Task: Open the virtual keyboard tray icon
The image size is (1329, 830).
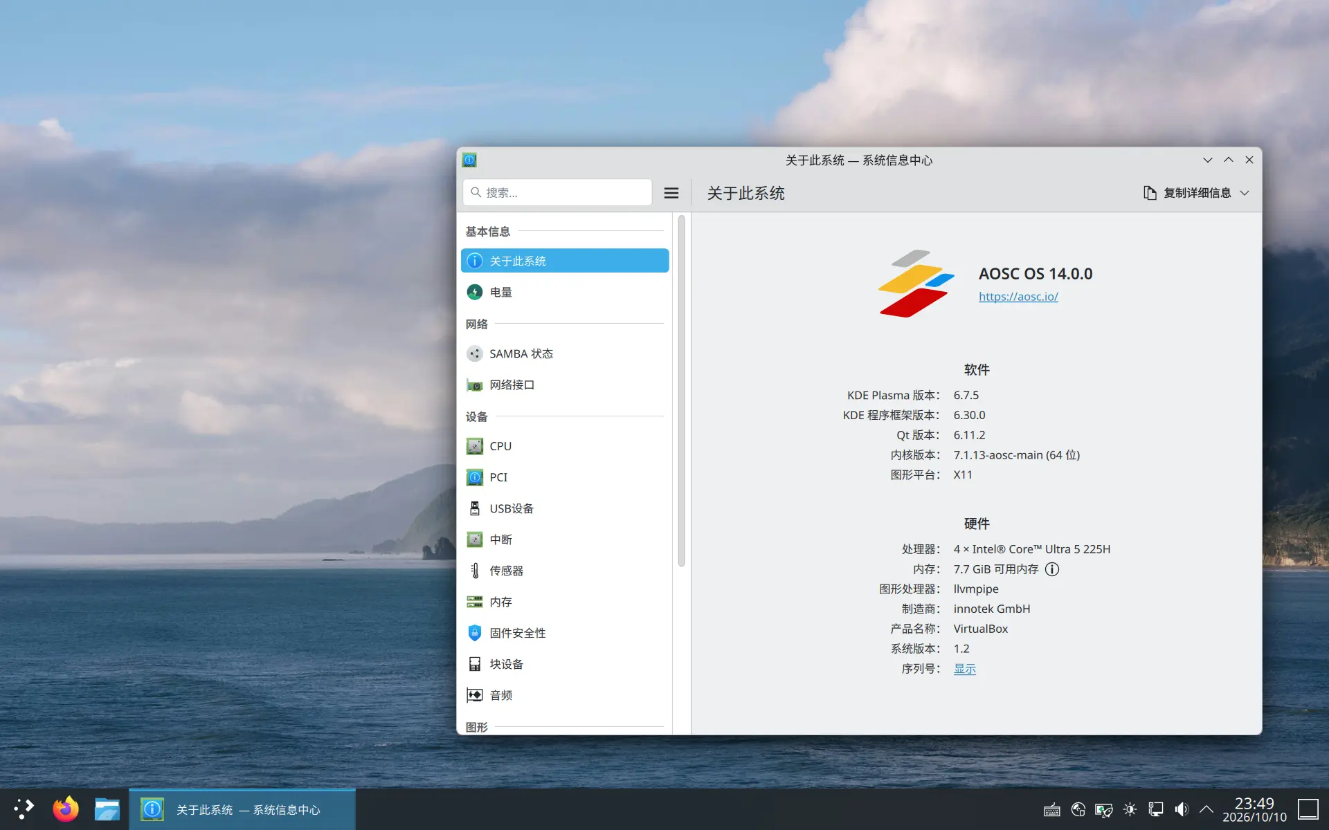Action: [1052, 809]
